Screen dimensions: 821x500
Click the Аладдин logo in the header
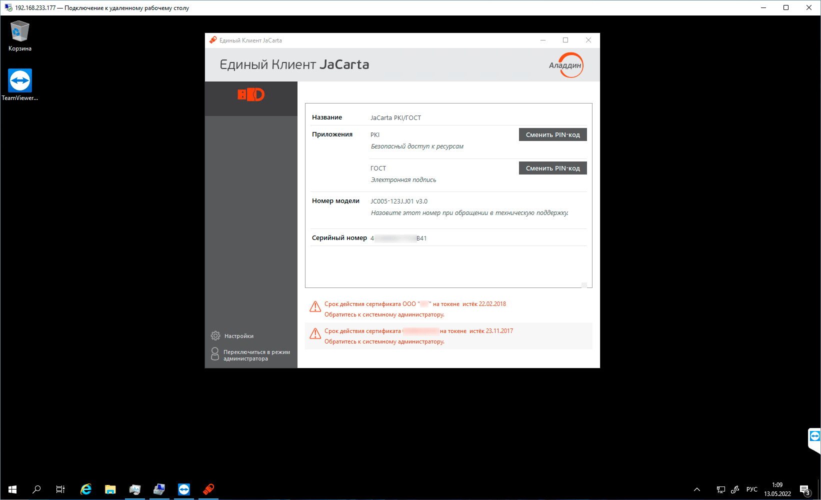566,65
